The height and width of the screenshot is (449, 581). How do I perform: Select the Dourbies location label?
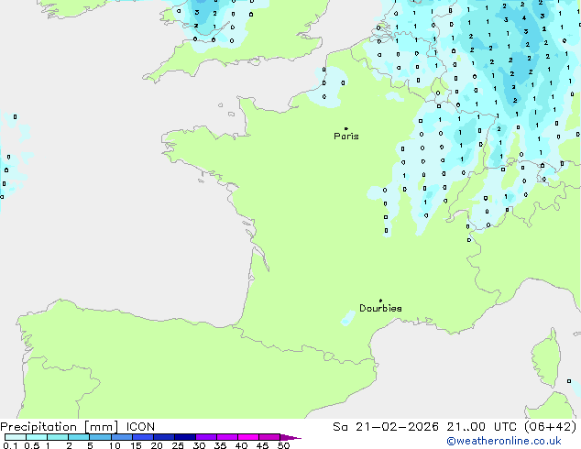[x=380, y=308]
